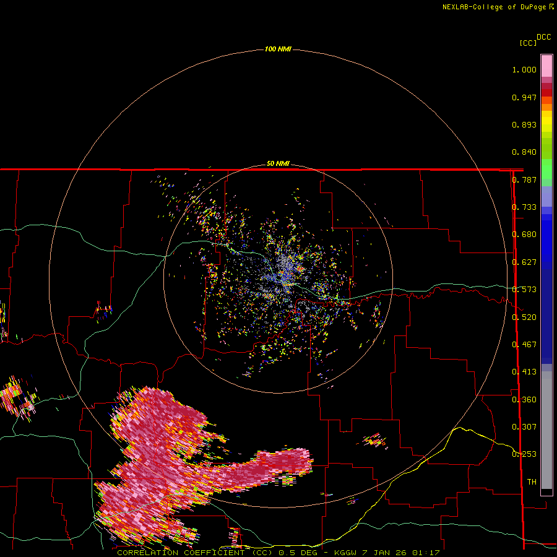
Task: Click the 0.253 legend value
Action: coord(524,454)
